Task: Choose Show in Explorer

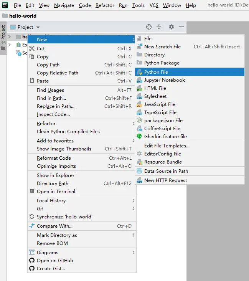Action: pyautogui.click(x=81, y=175)
